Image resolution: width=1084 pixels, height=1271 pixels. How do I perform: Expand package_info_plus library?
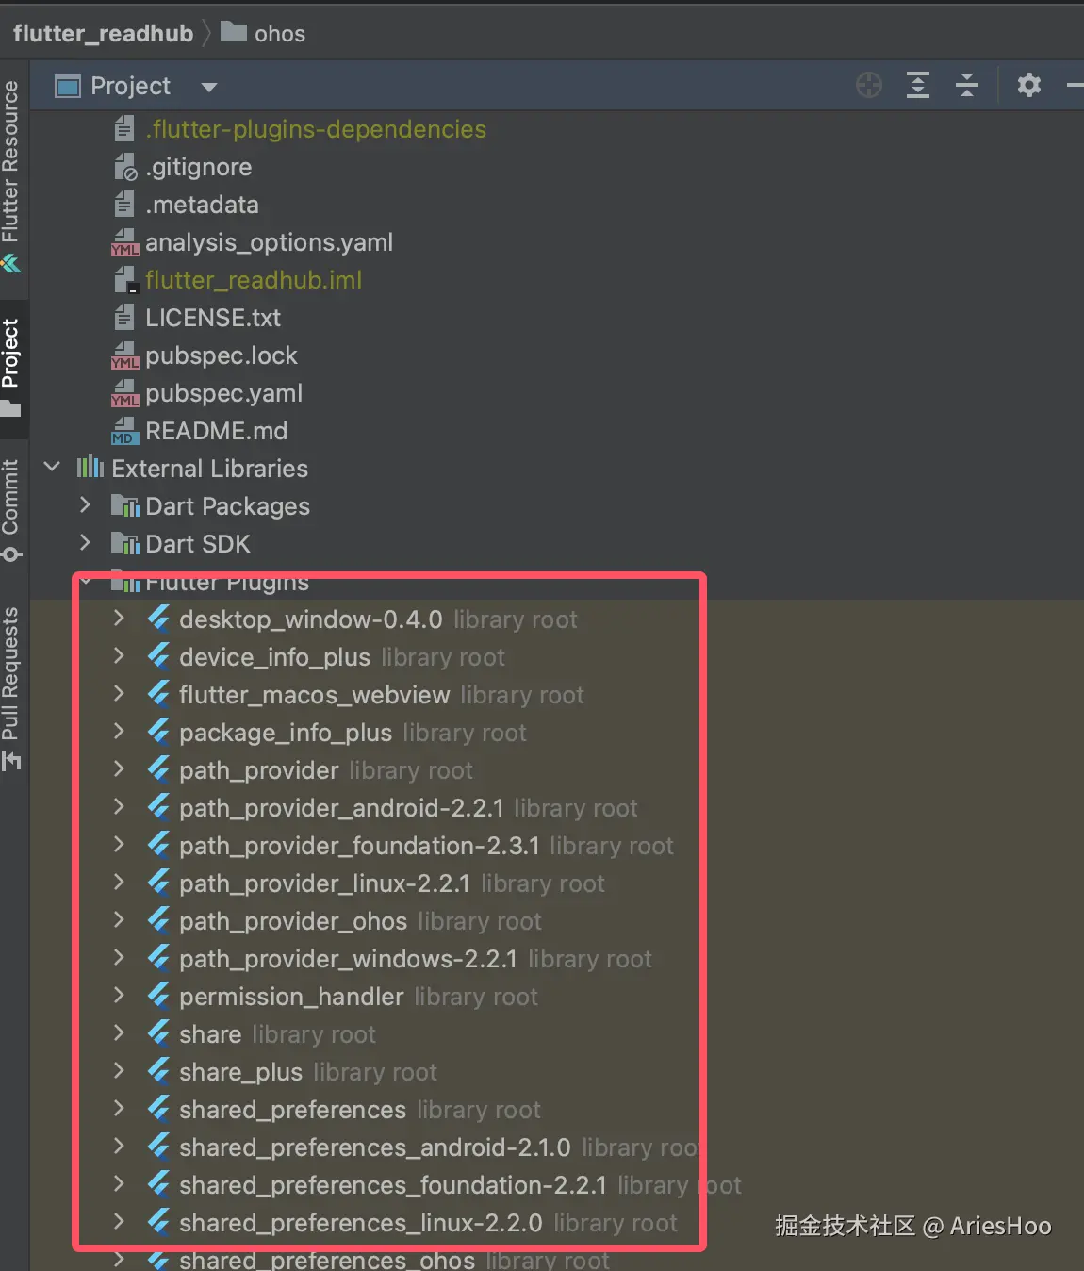pos(119,732)
